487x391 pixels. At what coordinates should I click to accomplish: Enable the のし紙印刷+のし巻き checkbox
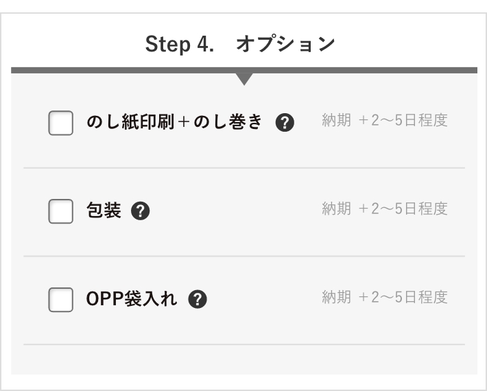click(x=61, y=123)
